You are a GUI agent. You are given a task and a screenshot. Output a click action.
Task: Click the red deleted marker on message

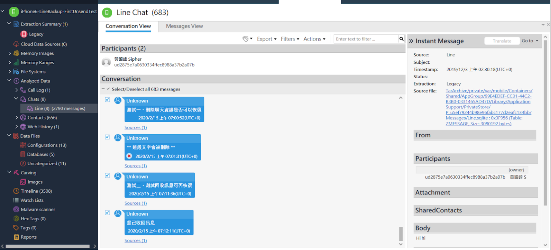point(129,156)
